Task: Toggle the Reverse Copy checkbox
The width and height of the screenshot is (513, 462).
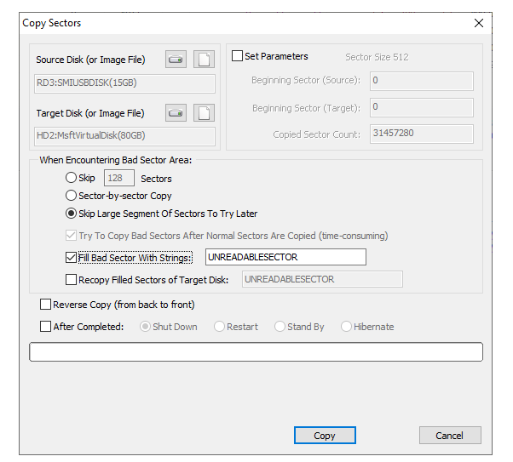Action: 46,305
